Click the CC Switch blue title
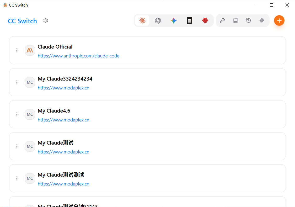This screenshot has height=207, width=295. pyautogui.click(x=22, y=21)
